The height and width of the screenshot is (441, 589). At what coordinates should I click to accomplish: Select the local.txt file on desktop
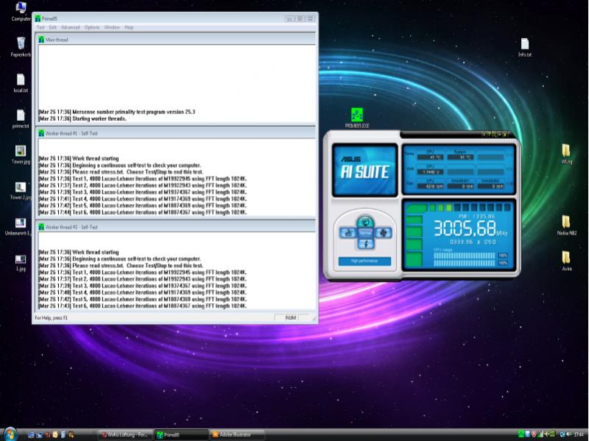pyautogui.click(x=21, y=82)
